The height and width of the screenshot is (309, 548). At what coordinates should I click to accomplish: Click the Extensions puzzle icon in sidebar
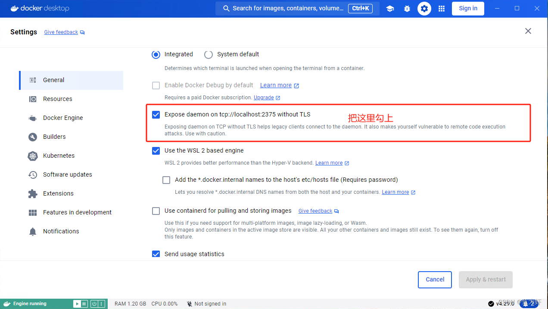point(33,193)
